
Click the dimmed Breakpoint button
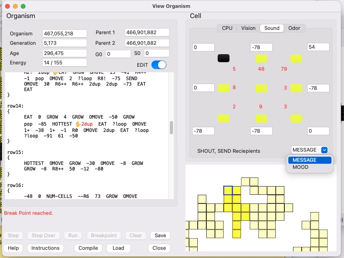click(x=104, y=235)
